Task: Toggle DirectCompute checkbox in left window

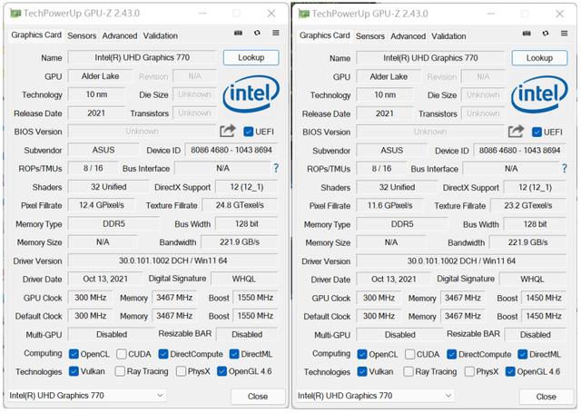Action: point(163,354)
